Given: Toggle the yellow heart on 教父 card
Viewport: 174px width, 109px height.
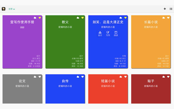Looking at the screenshot, I should coord(83,18).
